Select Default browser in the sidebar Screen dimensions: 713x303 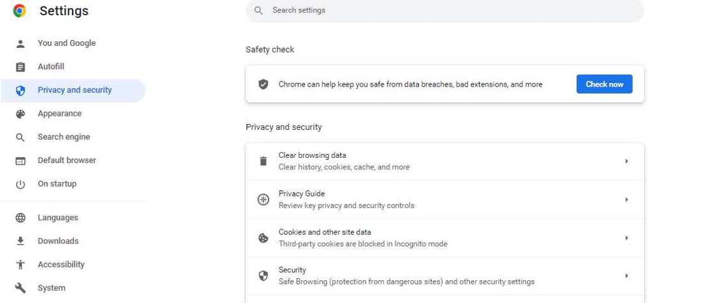pos(67,160)
